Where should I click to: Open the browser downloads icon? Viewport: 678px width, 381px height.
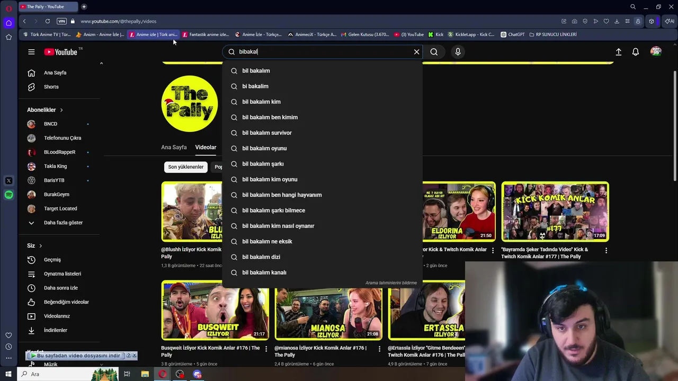[617, 21]
